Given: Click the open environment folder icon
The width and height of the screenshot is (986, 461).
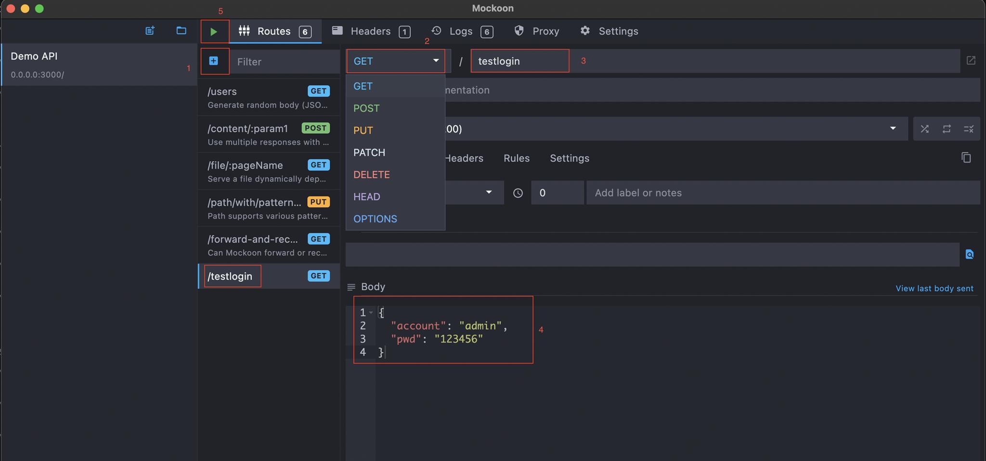Looking at the screenshot, I should (x=181, y=31).
